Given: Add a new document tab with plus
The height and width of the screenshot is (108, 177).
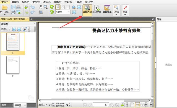Looking at the screenshot, I should pyautogui.click(x=31, y=19).
